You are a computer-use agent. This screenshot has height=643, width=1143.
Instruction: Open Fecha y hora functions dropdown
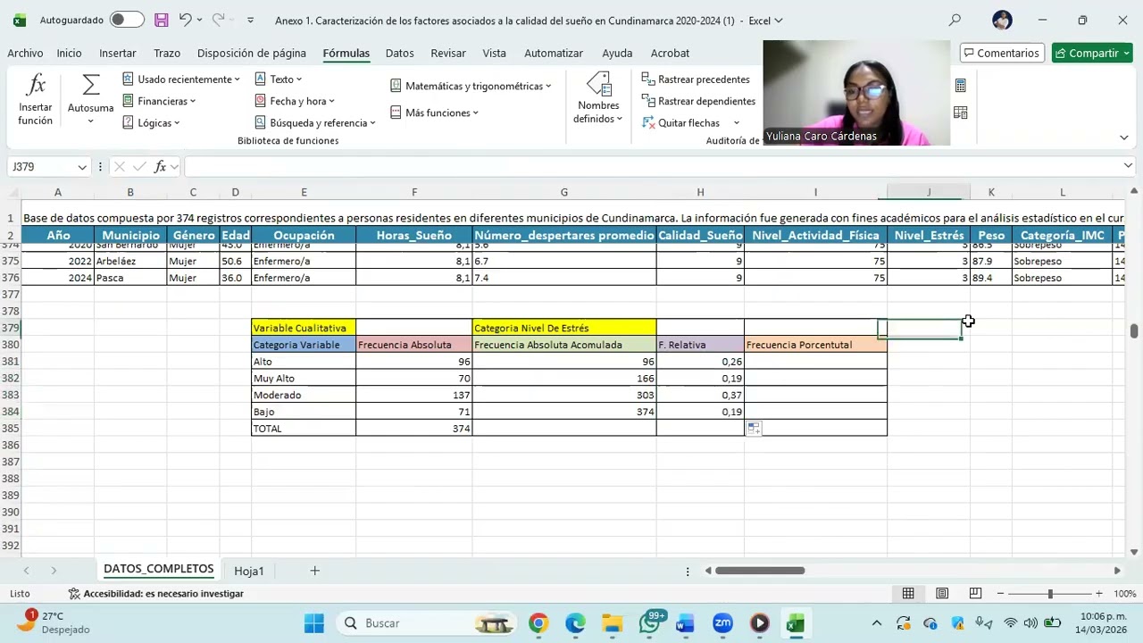click(295, 101)
